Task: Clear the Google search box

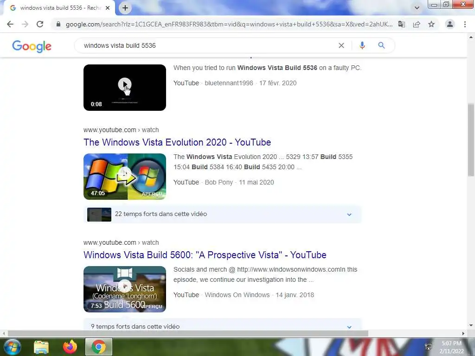Action: pyautogui.click(x=341, y=45)
